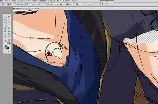Open foreground color picker swatch
The height and width of the screenshot is (104, 158).
[6, 46]
